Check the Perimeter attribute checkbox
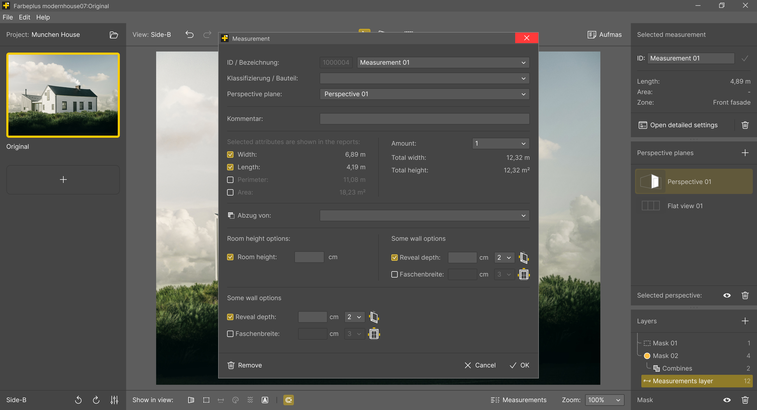757x410 pixels. coord(230,180)
